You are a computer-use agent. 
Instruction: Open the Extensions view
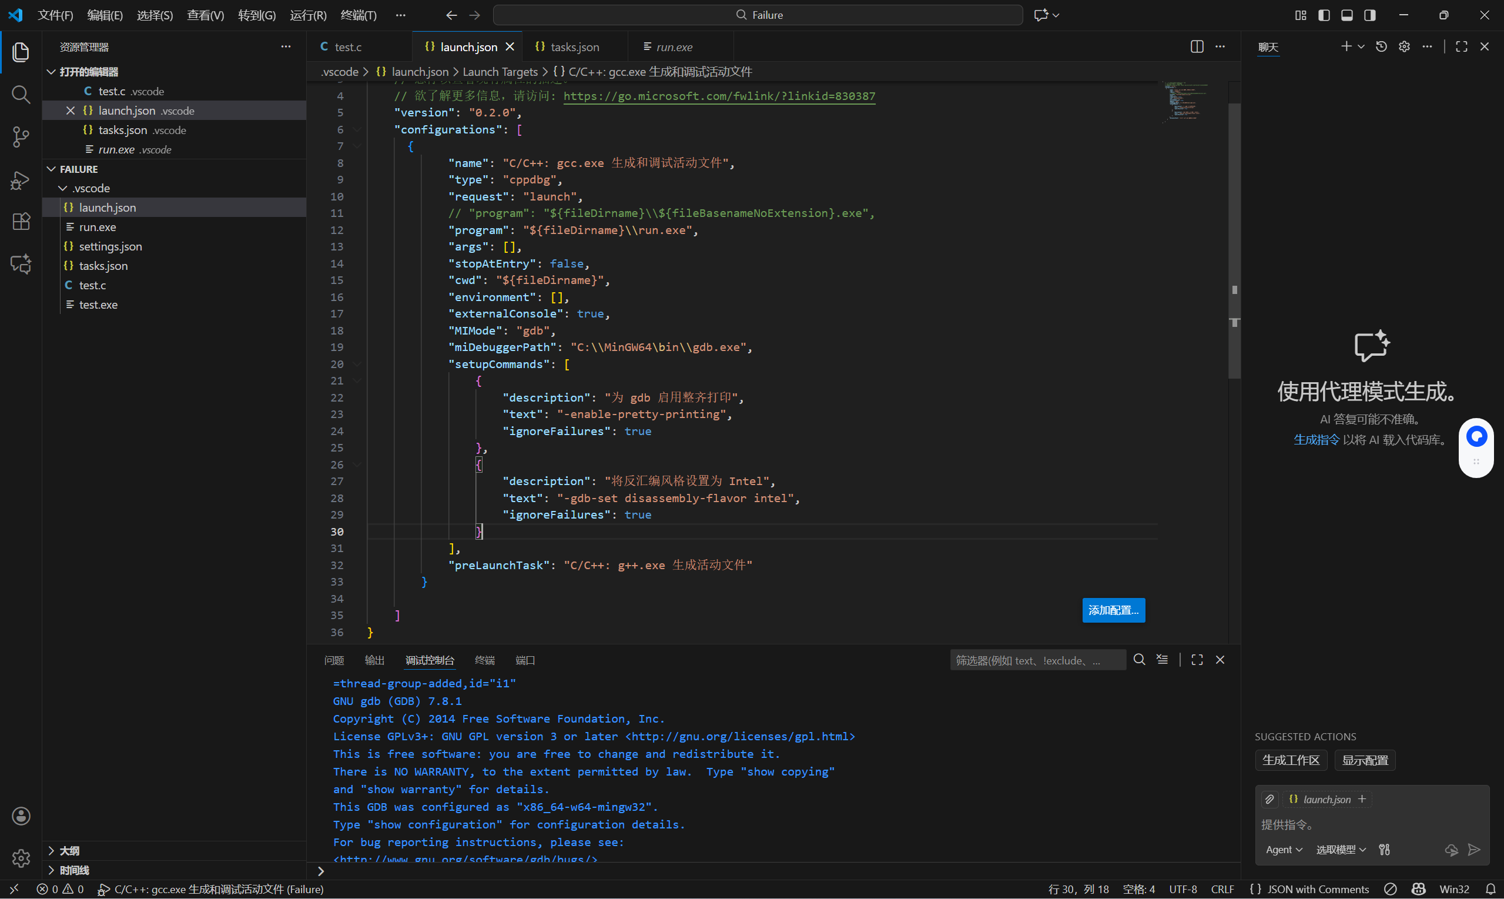pos(21,222)
